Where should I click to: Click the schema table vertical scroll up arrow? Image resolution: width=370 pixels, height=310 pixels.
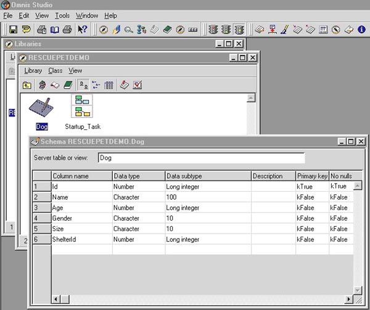tap(358, 186)
